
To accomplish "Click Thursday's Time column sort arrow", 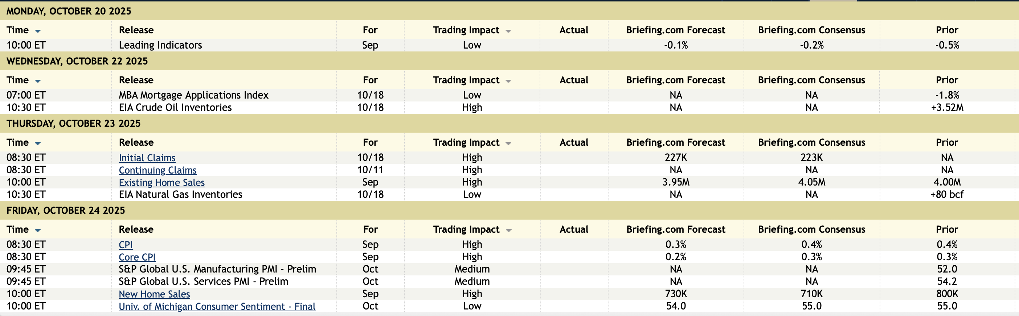I will (38, 144).
